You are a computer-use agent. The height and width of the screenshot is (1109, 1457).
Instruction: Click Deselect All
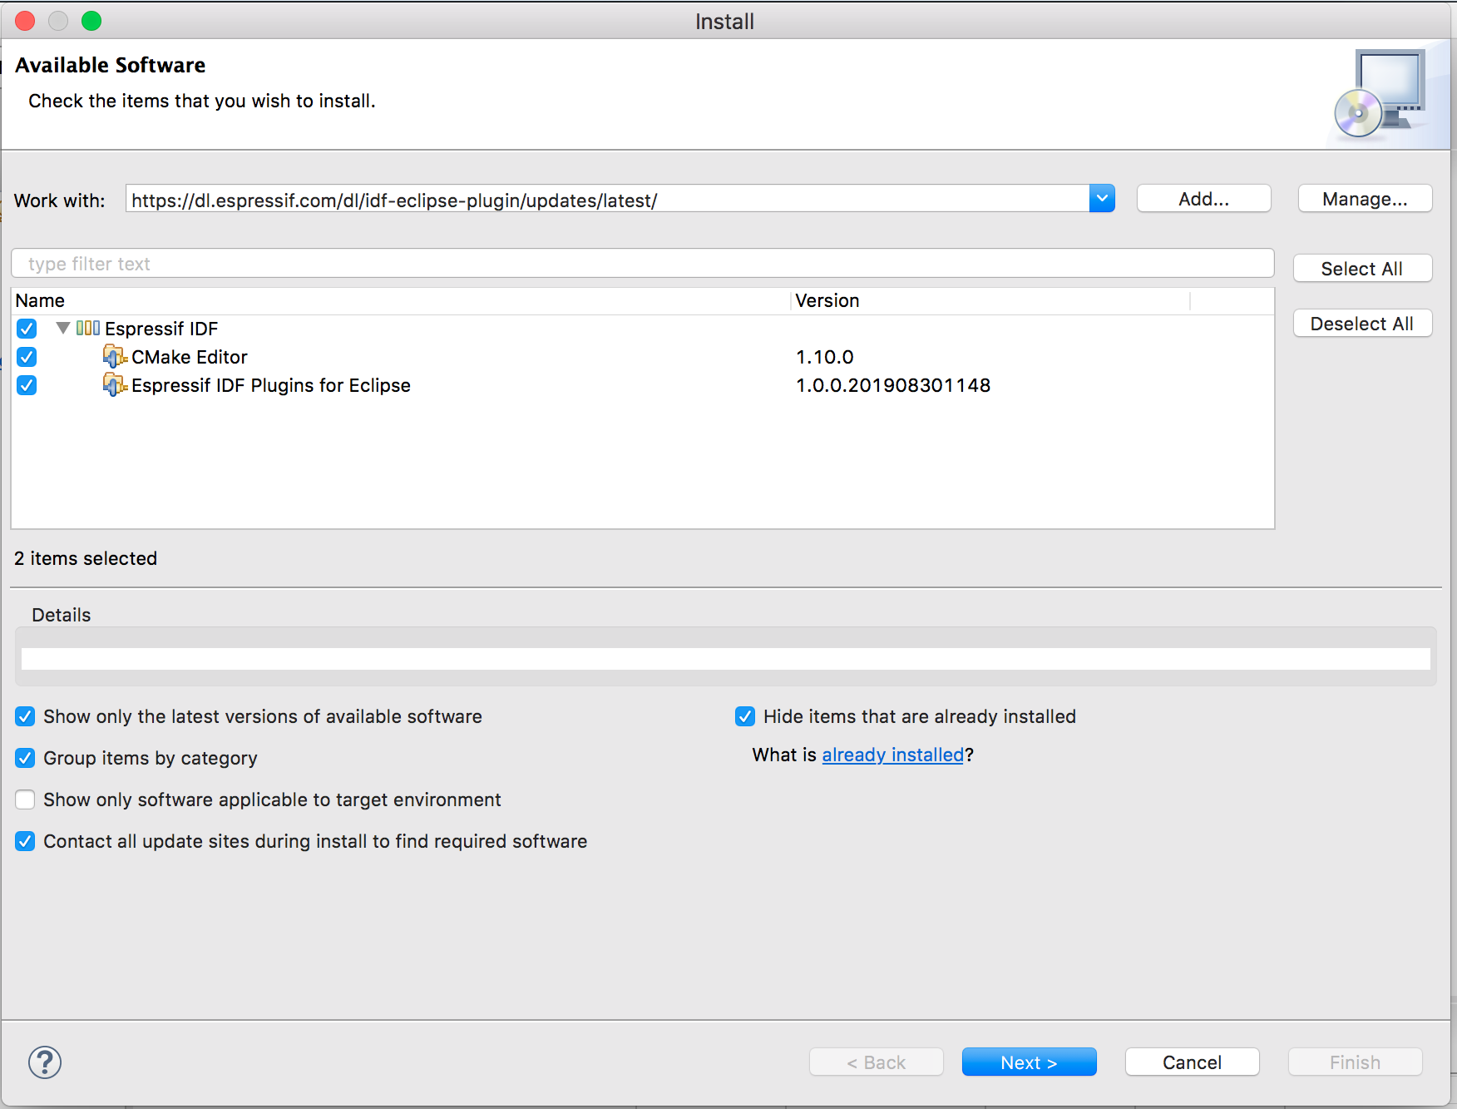1362,323
